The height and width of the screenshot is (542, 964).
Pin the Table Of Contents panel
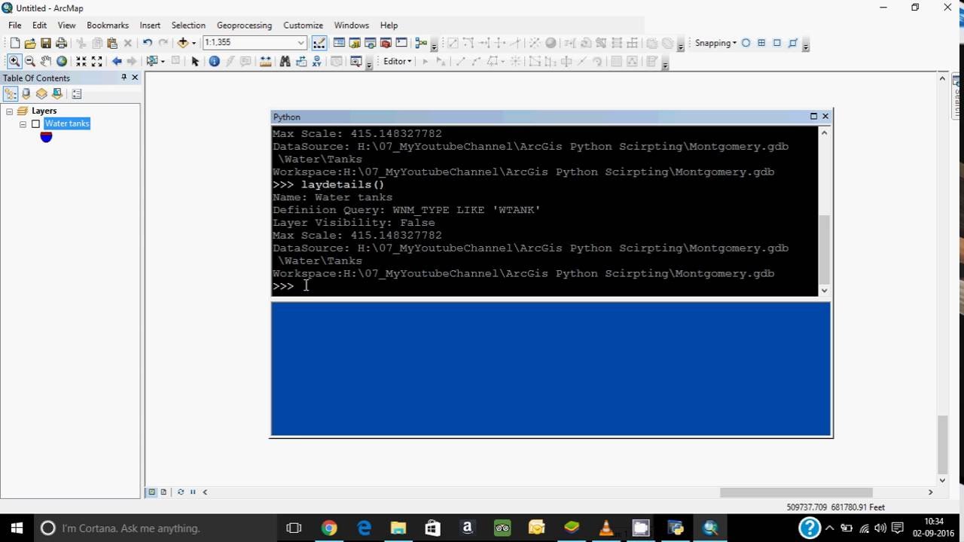pos(124,78)
